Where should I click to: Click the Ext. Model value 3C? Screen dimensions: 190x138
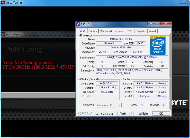point(133,66)
